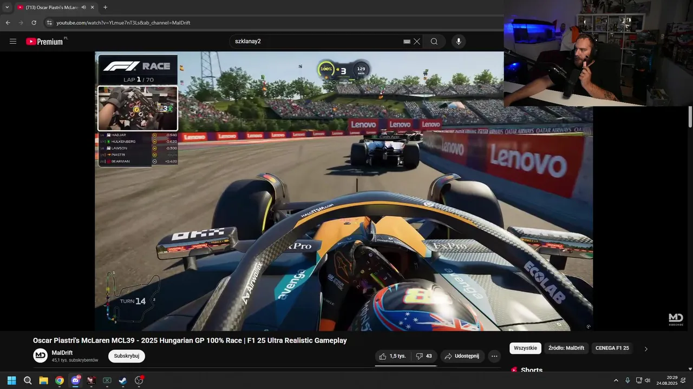Select the CENEGA F1 25 chip
Viewport: 693px width, 389px height.
tap(612, 348)
